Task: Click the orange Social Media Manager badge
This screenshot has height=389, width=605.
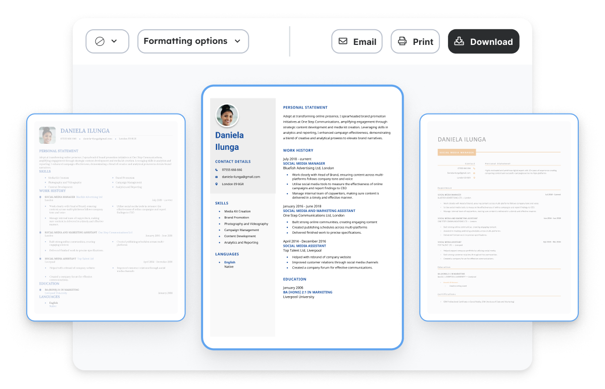Action: click(x=456, y=152)
